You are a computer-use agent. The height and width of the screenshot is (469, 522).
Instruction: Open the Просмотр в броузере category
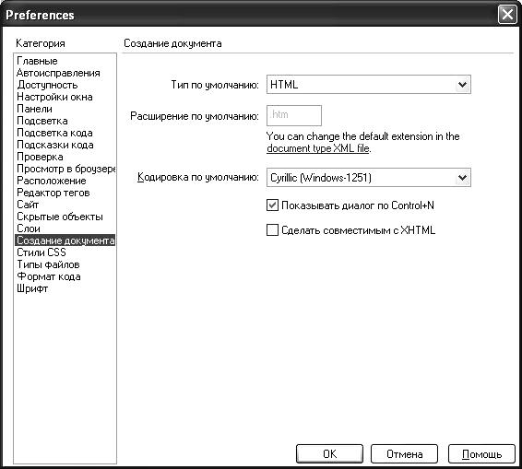tap(65, 169)
